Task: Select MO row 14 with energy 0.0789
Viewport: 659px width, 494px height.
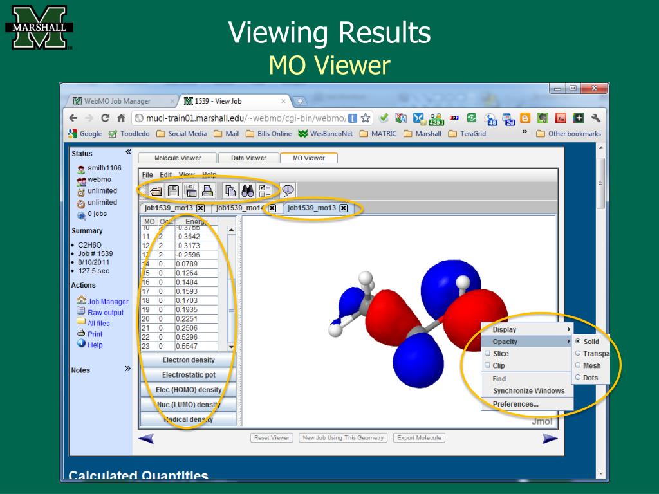Action: point(180,264)
